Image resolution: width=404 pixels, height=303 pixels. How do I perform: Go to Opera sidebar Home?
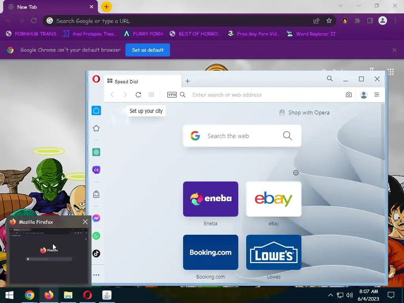[96, 110]
